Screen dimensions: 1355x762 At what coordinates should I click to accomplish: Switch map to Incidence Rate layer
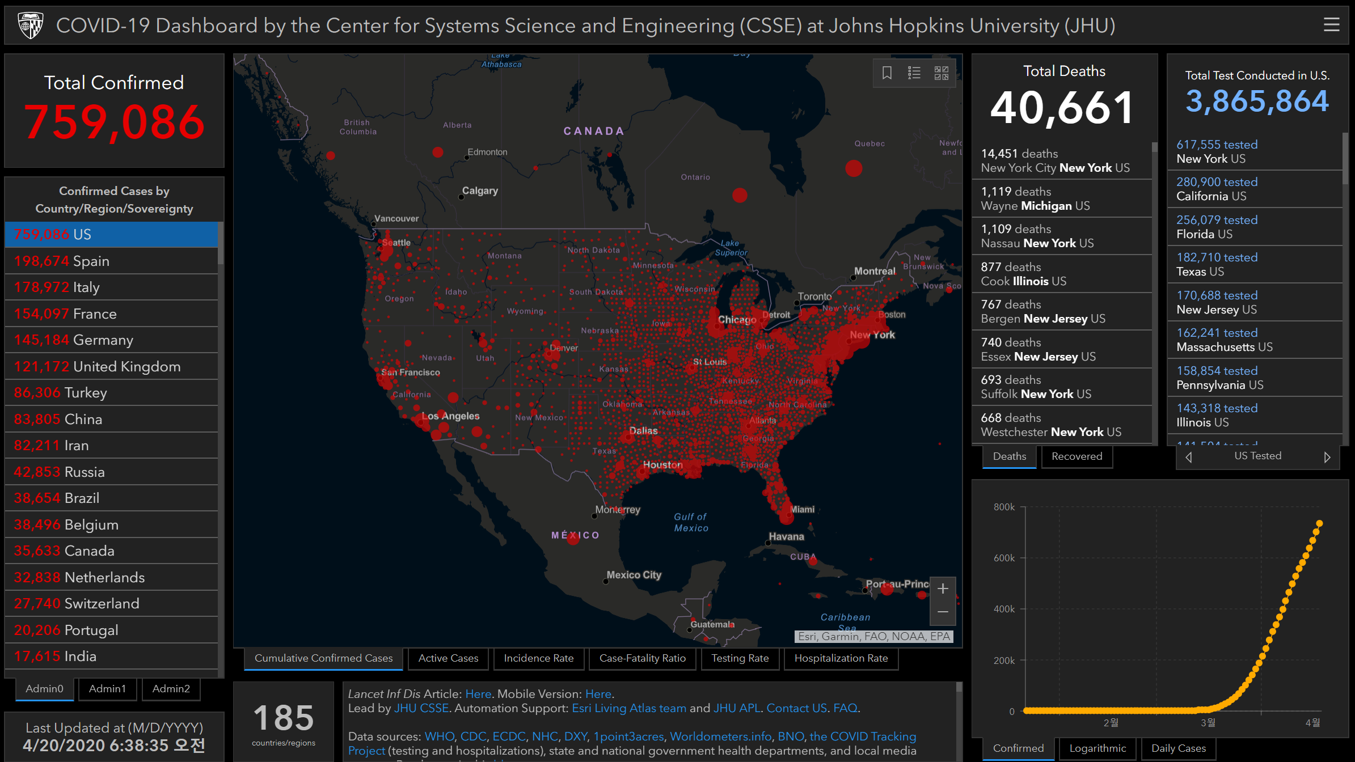538,658
